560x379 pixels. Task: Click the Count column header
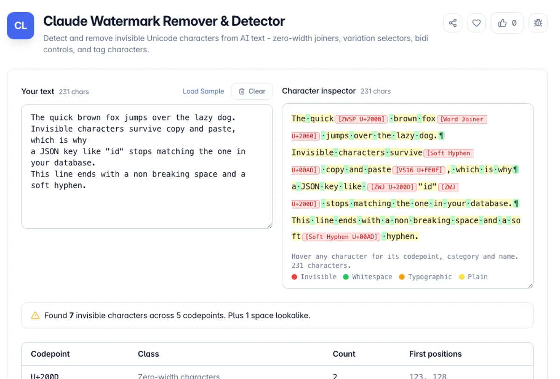(x=344, y=354)
